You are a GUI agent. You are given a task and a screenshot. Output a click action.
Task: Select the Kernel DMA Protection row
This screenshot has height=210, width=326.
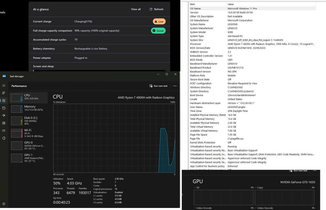point(252,142)
